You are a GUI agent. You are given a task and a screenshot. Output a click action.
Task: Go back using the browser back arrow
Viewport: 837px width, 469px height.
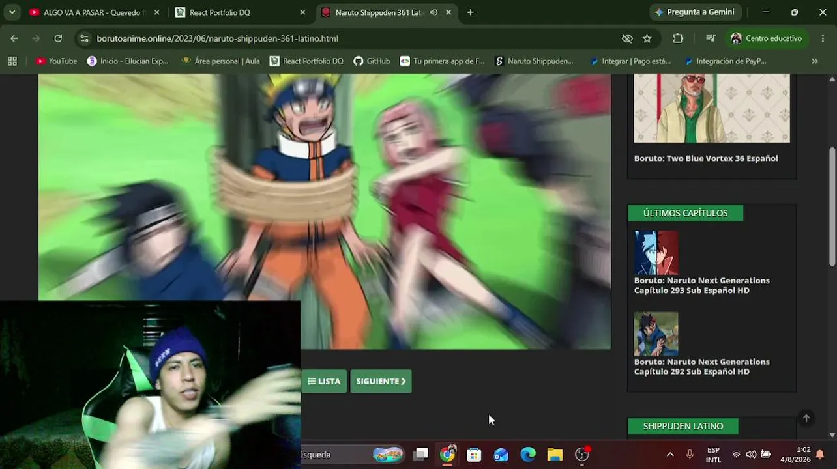[x=14, y=38]
